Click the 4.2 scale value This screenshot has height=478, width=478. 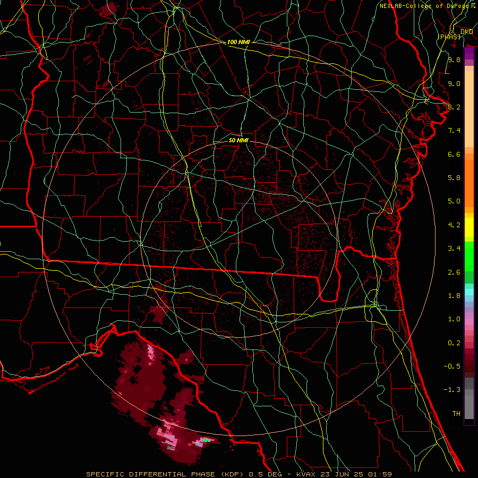(x=454, y=225)
